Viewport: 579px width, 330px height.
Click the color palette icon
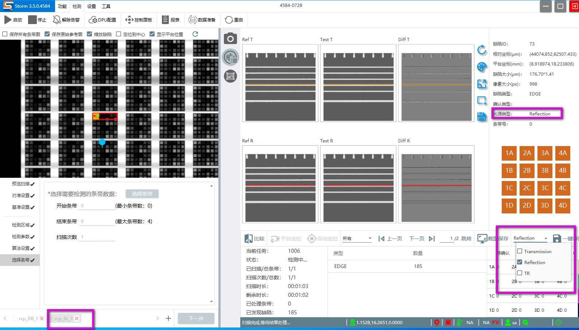coord(482,67)
